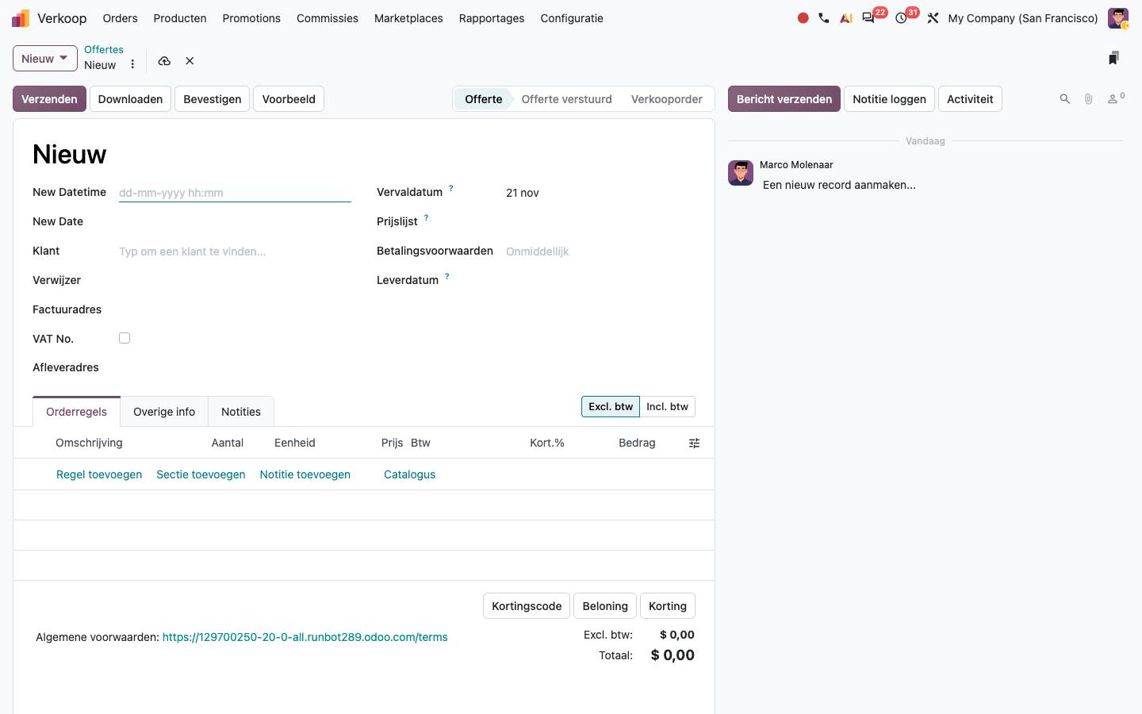Open the Klant customer selection field
This screenshot has width=1142, height=714.
pyautogui.click(x=235, y=251)
